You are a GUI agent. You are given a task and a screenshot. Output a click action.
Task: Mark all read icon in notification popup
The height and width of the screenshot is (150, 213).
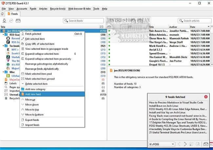coord(206,144)
